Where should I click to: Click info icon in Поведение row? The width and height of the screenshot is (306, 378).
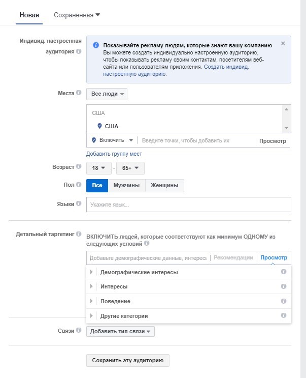[284, 301]
